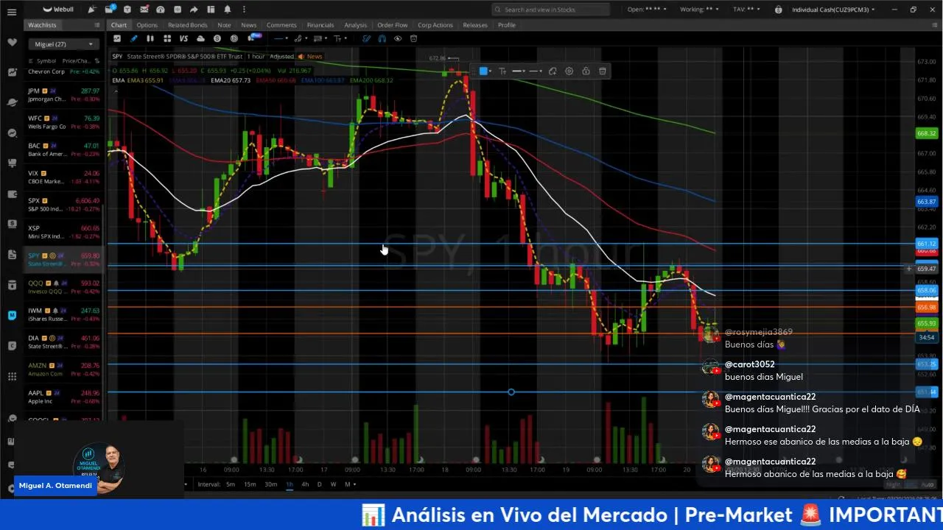Expand the M interval dropdown arrow
The height and width of the screenshot is (530, 943).
tap(355, 484)
